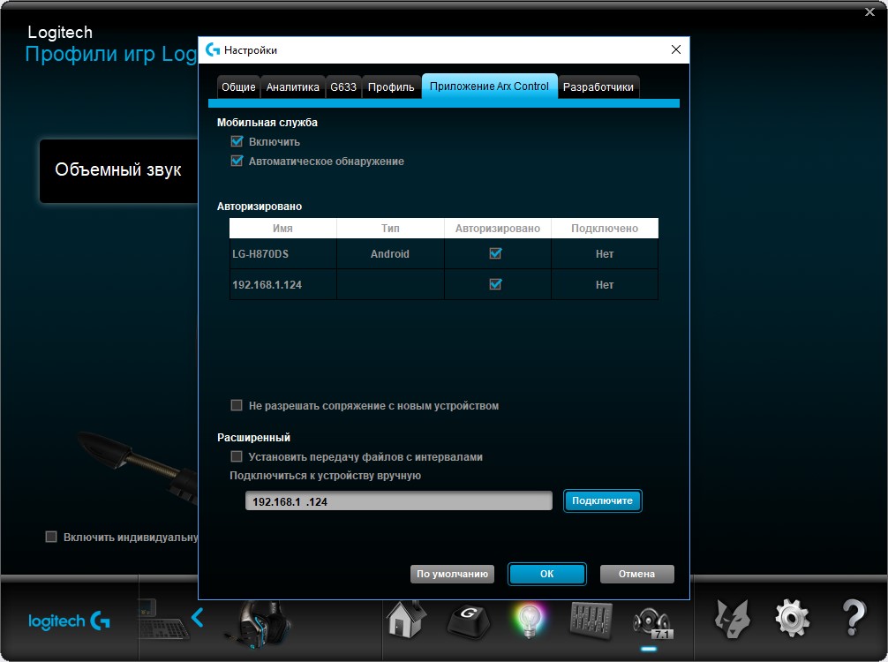Screen dimensions: 888x662
Task: Switch to the G633 tab
Action: click(343, 87)
